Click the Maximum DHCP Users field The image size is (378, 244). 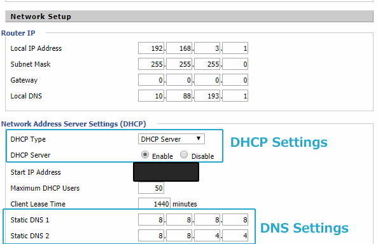click(151, 188)
